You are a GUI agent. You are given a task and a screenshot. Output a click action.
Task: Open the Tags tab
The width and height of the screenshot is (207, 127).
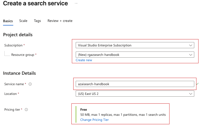(37, 21)
